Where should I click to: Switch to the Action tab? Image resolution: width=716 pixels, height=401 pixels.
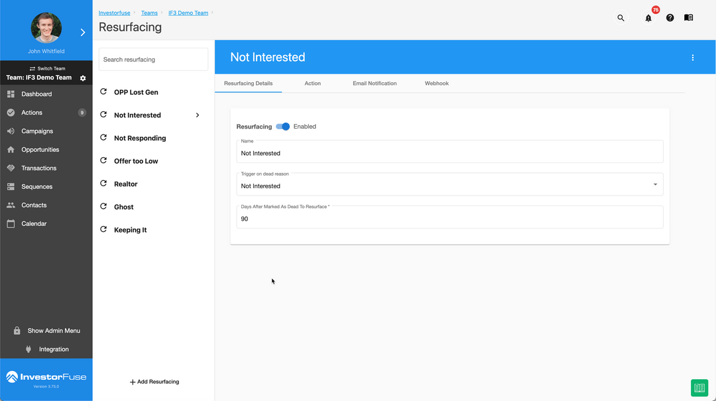[313, 84]
